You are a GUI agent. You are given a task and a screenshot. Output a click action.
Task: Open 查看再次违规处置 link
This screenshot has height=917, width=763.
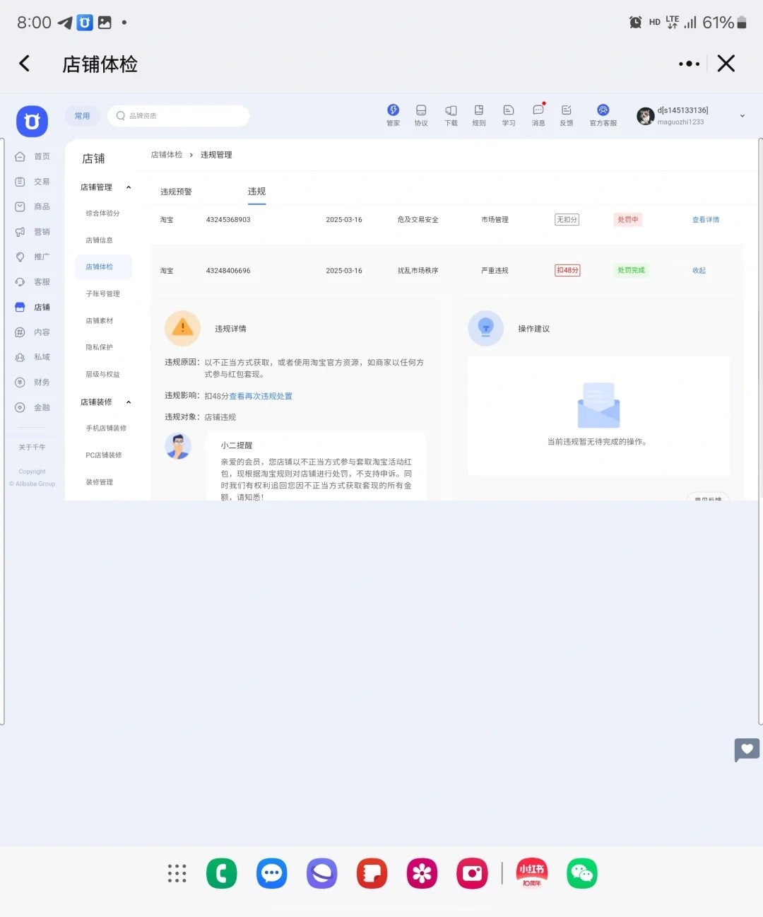pos(261,396)
